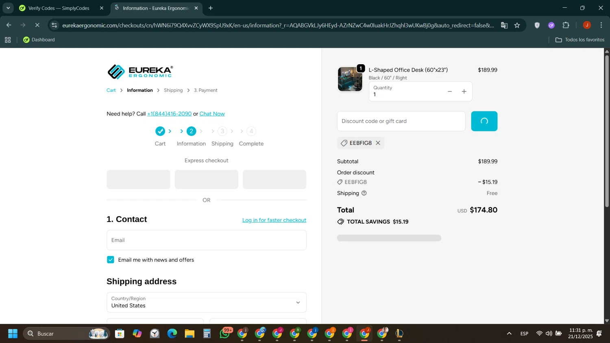
Task: Open the Windows Start menu
Action: click(13, 334)
